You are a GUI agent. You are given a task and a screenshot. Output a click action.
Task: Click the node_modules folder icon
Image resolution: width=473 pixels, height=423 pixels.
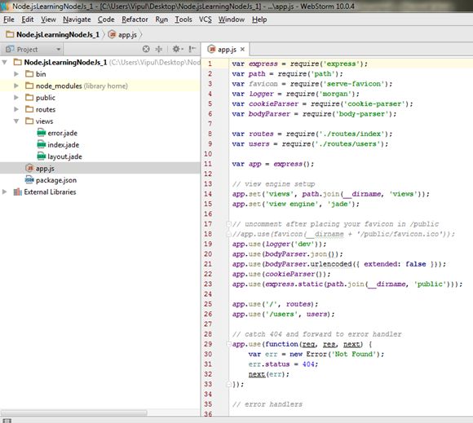[29, 86]
